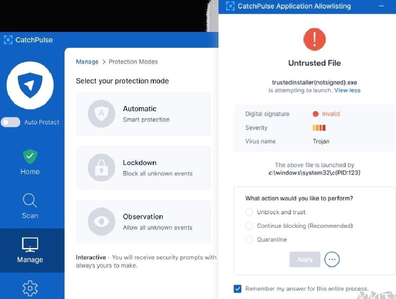Click the CatchPulse Application Allowlisting title text
396x299 pixels.
[x=294, y=6]
